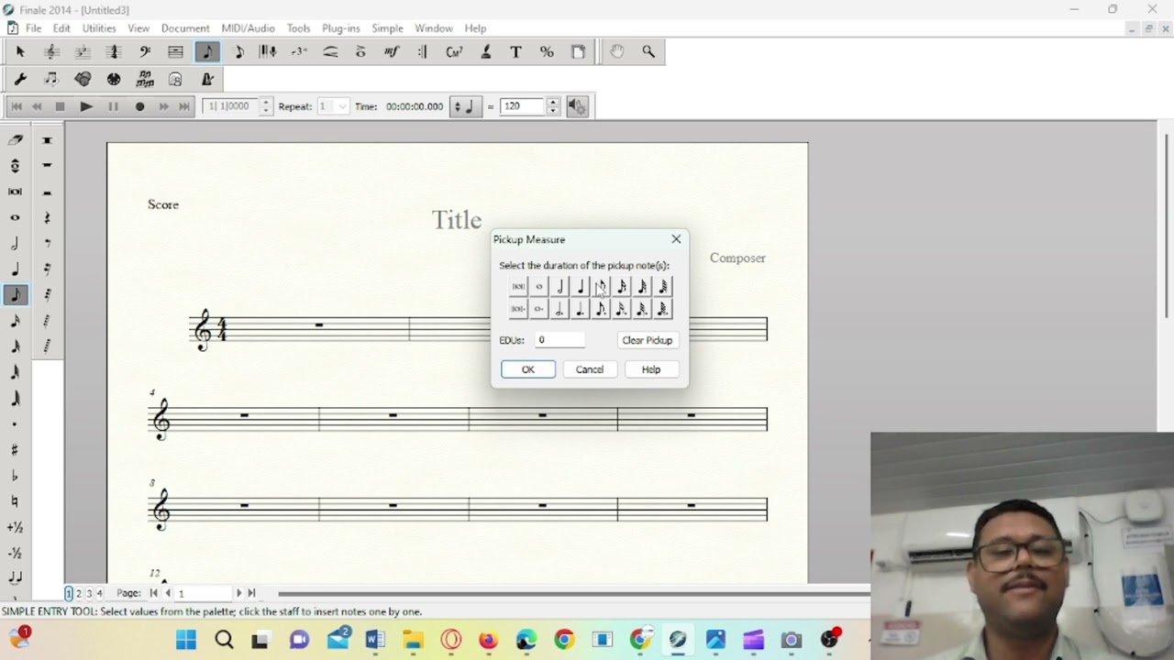Choose the quarter note pickup duration
The image size is (1174, 660).
point(581,287)
